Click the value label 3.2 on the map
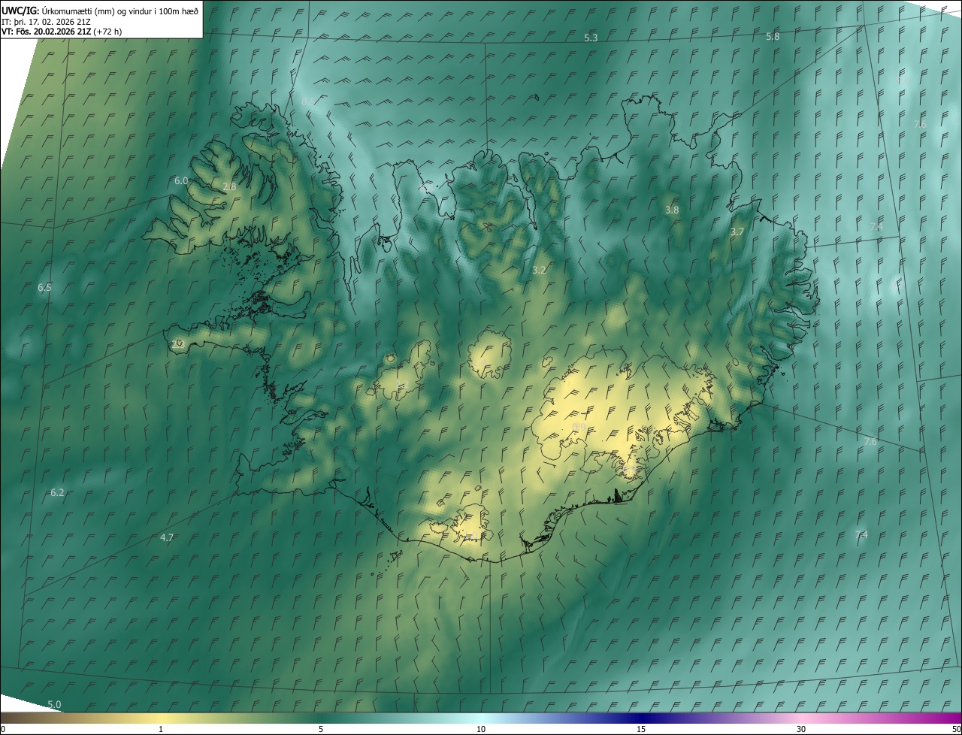Image resolution: width=962 pixels, height=735 pixels. (x=539, y=270)
